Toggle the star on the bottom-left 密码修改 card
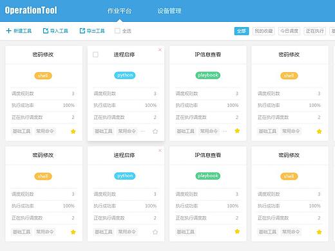Image resolution: width=335 pixels, height=251 pixels. [73, 232]
